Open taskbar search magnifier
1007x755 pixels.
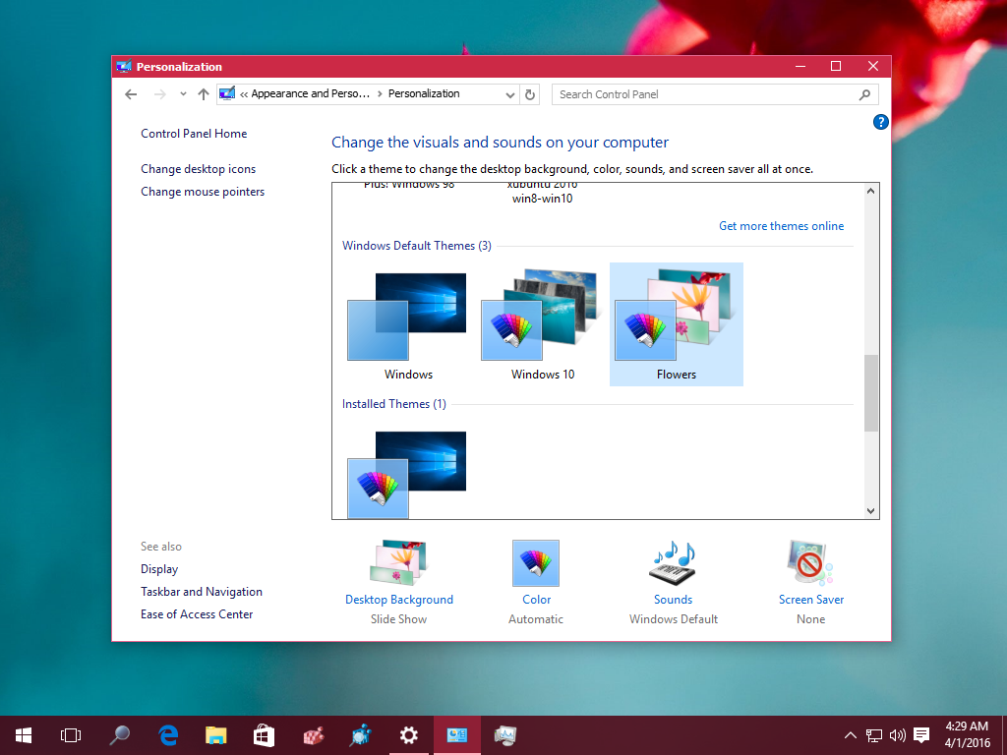pyautogui.click(x=119, y=735)
